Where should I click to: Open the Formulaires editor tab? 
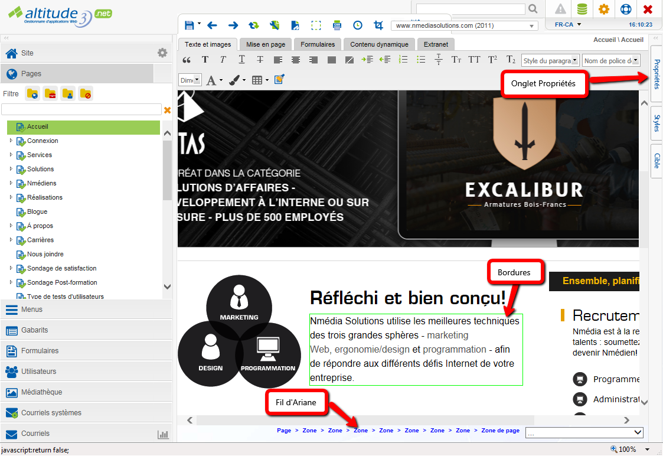coord(318,44)
